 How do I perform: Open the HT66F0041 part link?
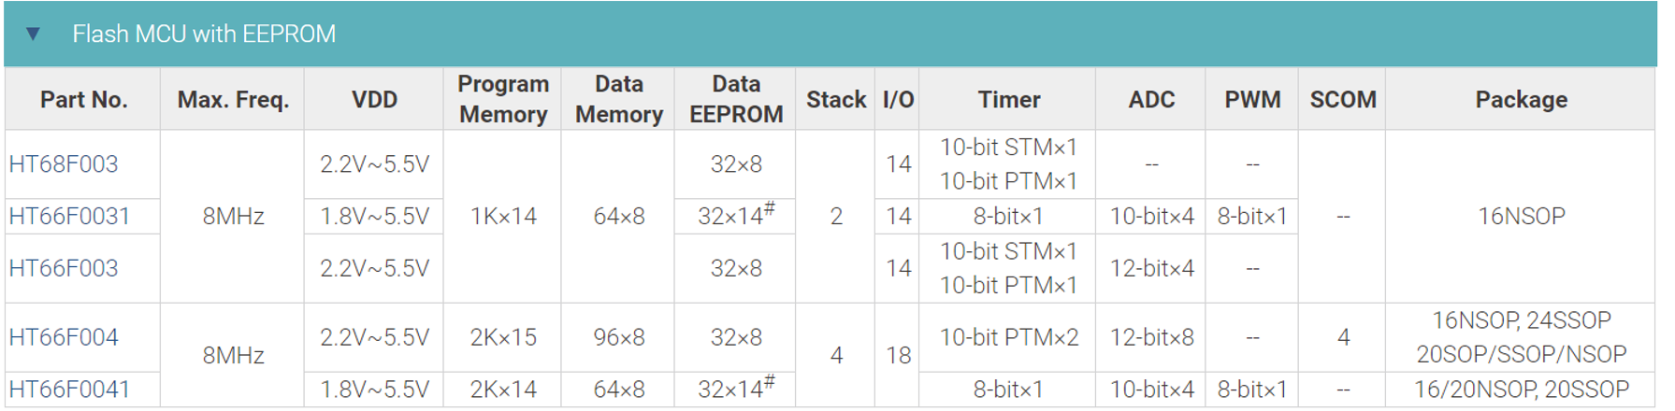[69, 390]
